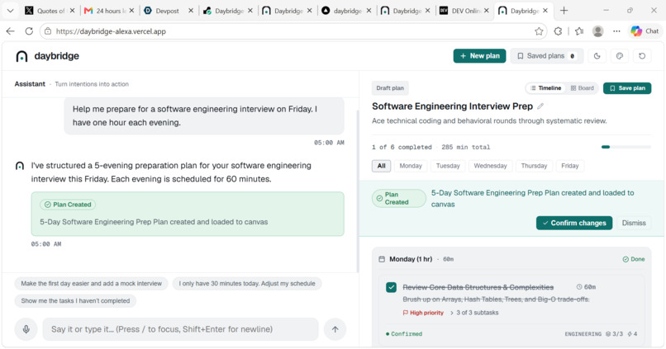Screen dimensions: 666x349
Task: Uncheck Review Core Data Structures task
Action: click(391, 287)
